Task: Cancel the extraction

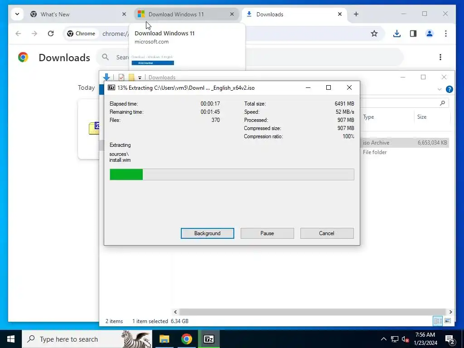Action: click(327, 233)
